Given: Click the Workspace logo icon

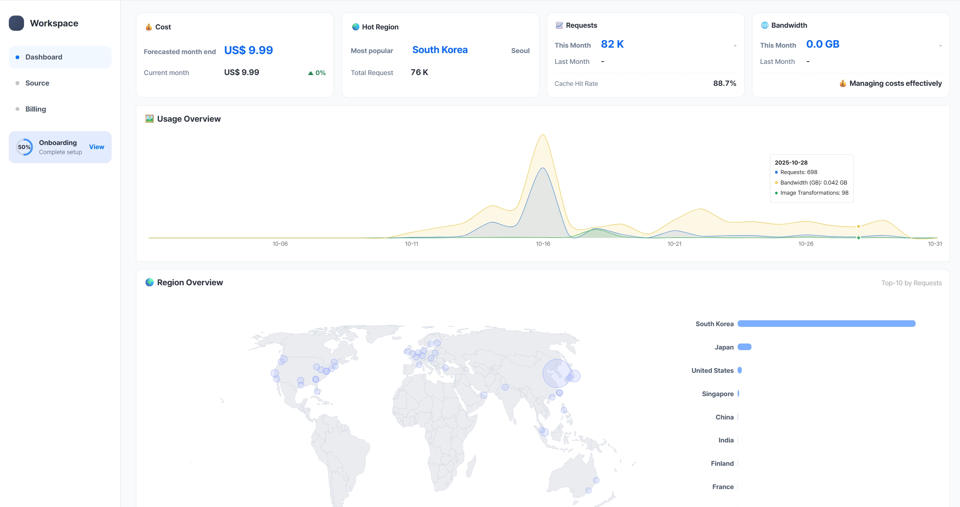Looking at the screenshot, I should pyautogui.click(x=16, y=23).
